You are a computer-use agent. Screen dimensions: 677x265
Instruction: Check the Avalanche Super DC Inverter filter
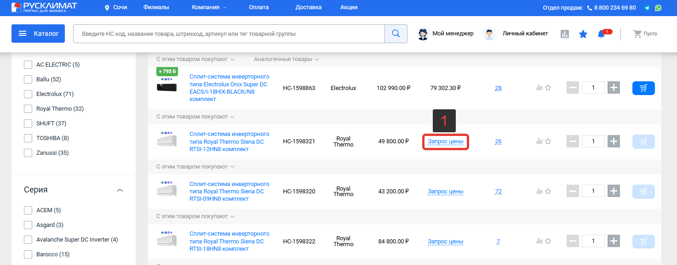28,240
